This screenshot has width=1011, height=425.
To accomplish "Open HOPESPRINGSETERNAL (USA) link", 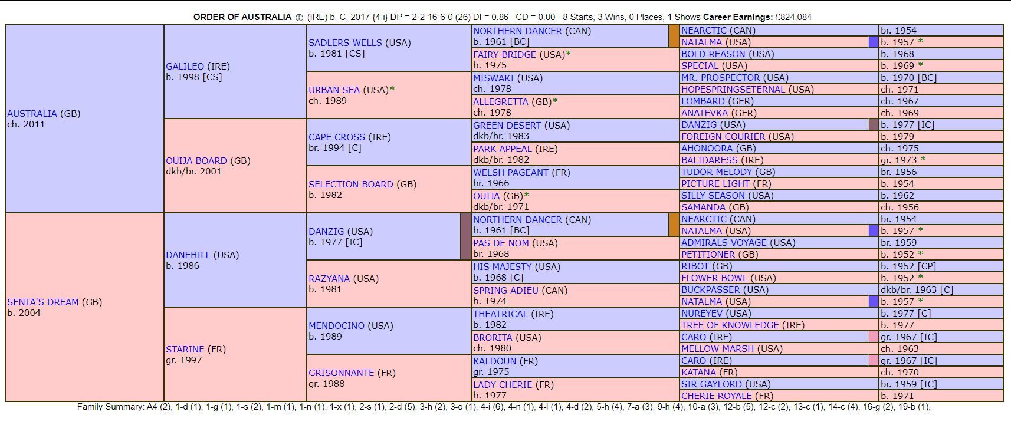I will click(733, 90).
